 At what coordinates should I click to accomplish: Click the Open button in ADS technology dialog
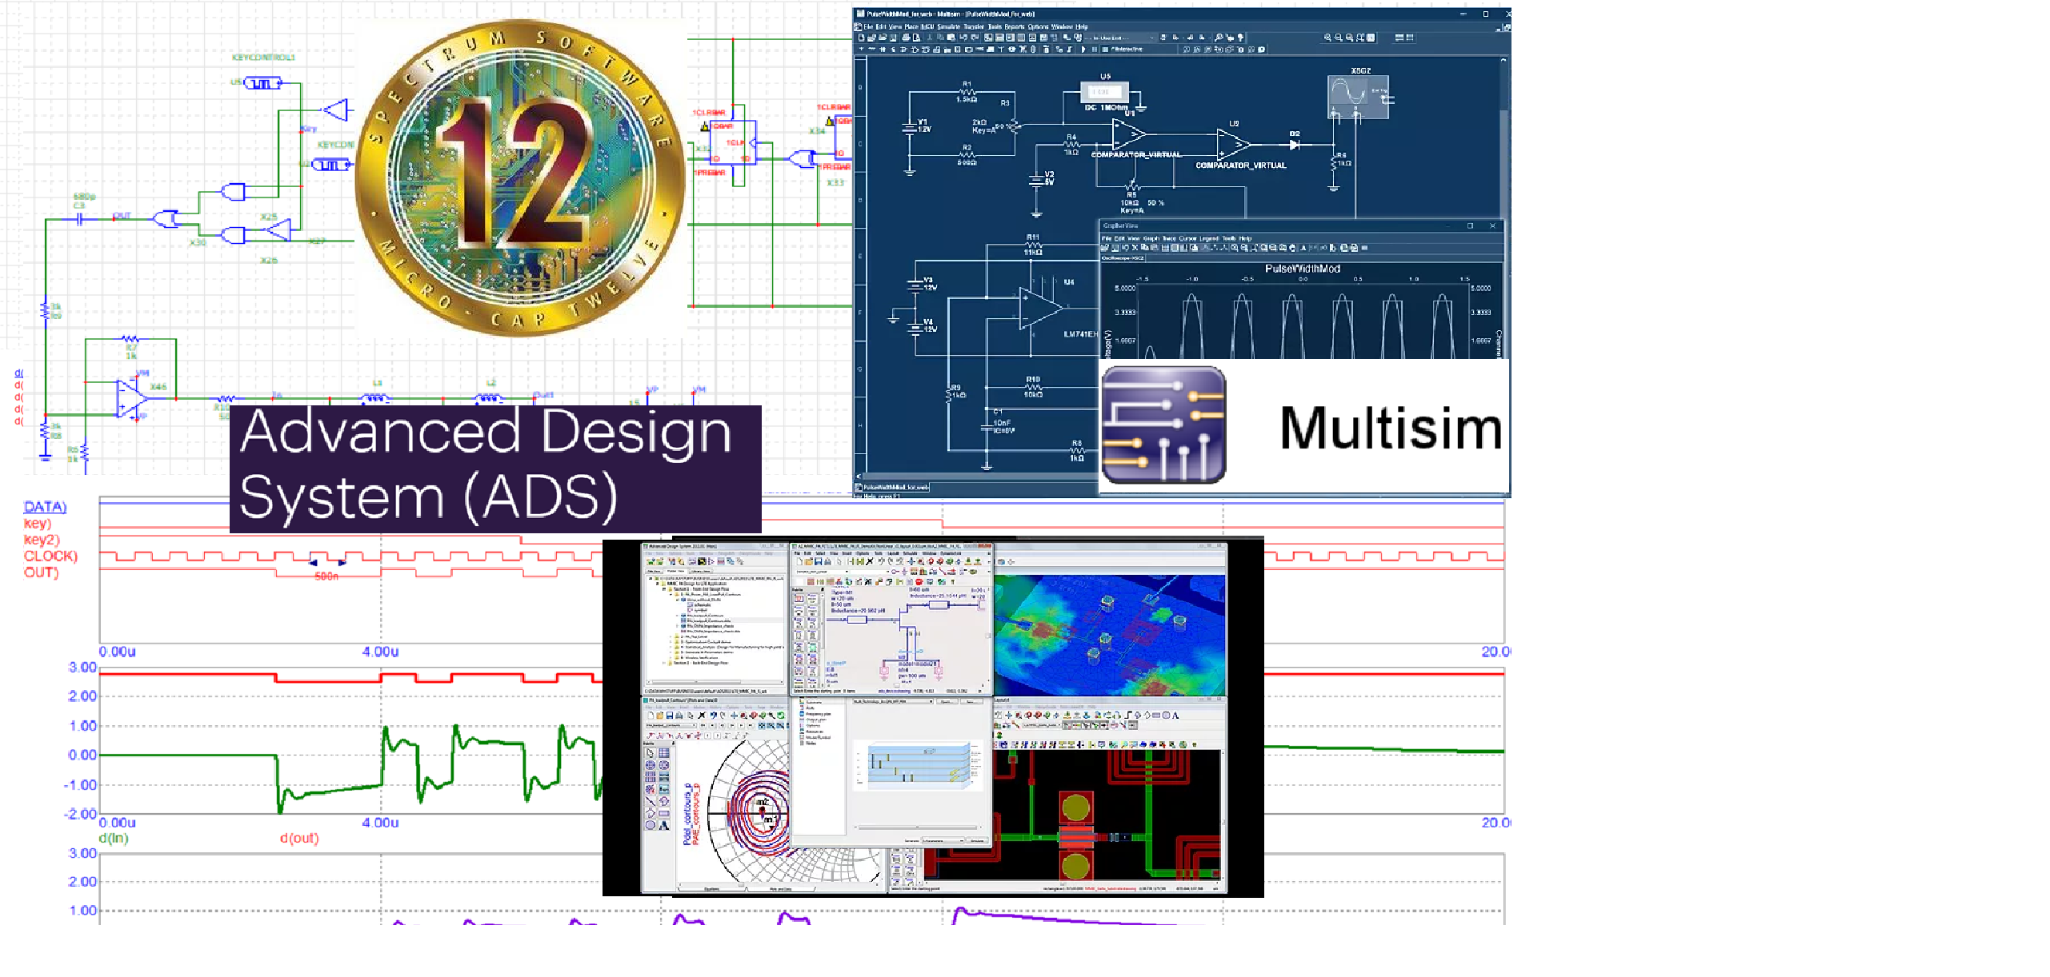[947, 701]
